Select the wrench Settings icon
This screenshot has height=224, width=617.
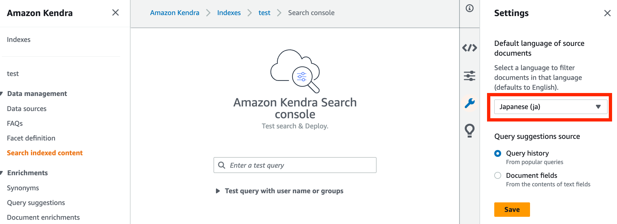tap(469, 103)
